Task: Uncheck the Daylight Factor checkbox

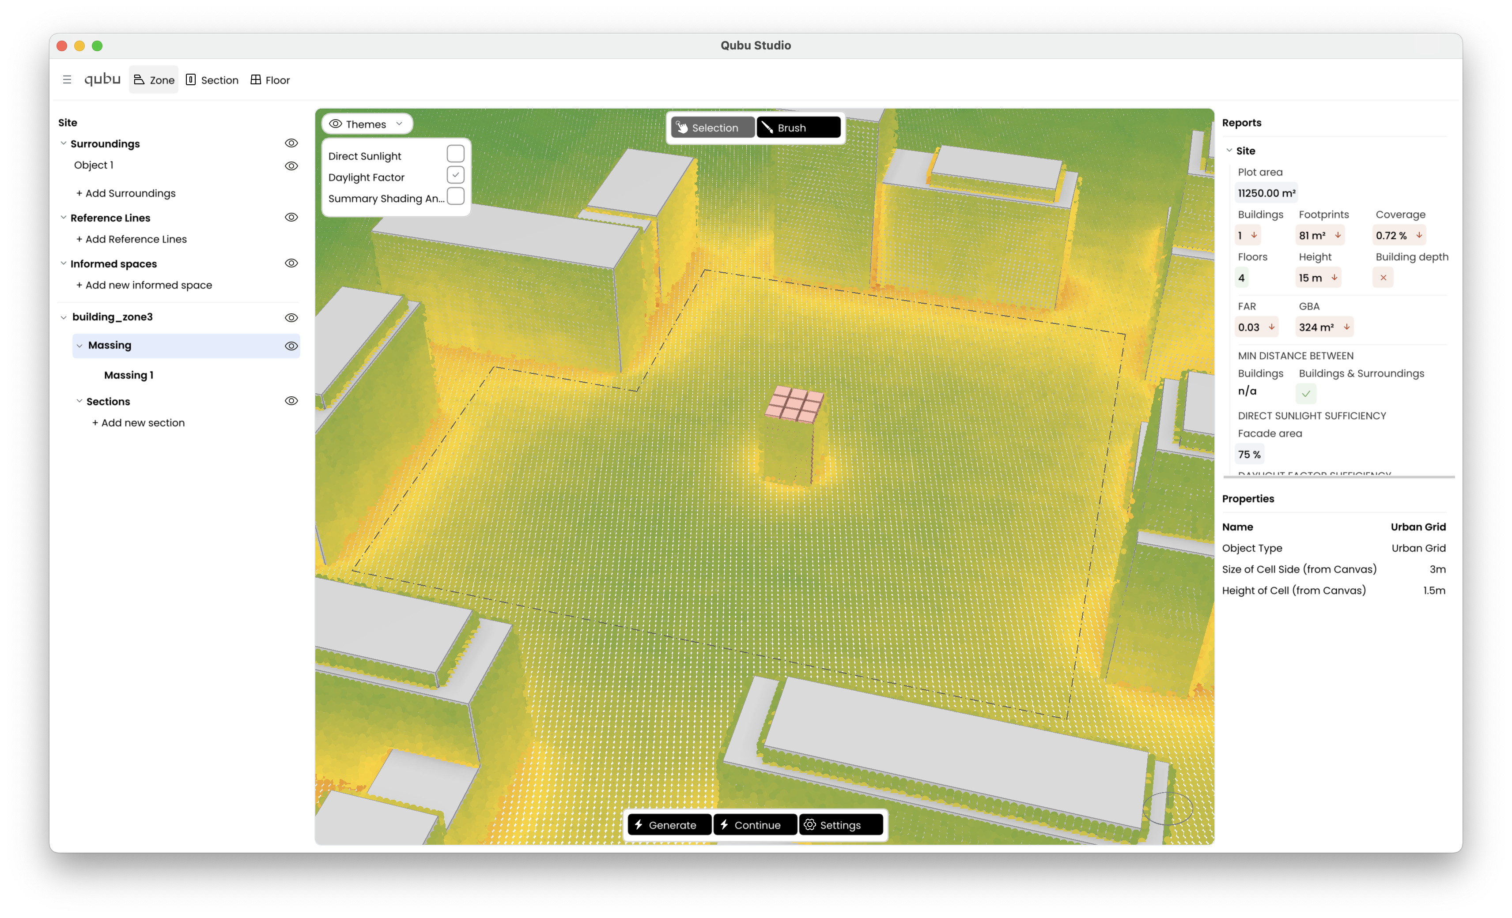Action: pos(455,175)
